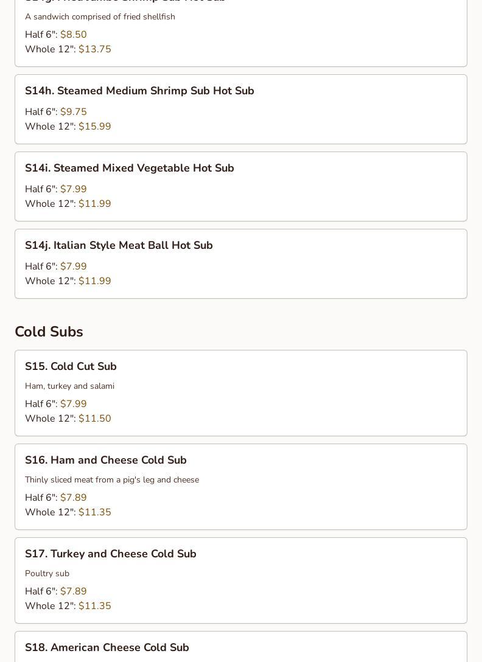This screenshot has height=662, width=482.
Task: Open S17 Turkey and Cheese Cold Sub
Action: 111,554
